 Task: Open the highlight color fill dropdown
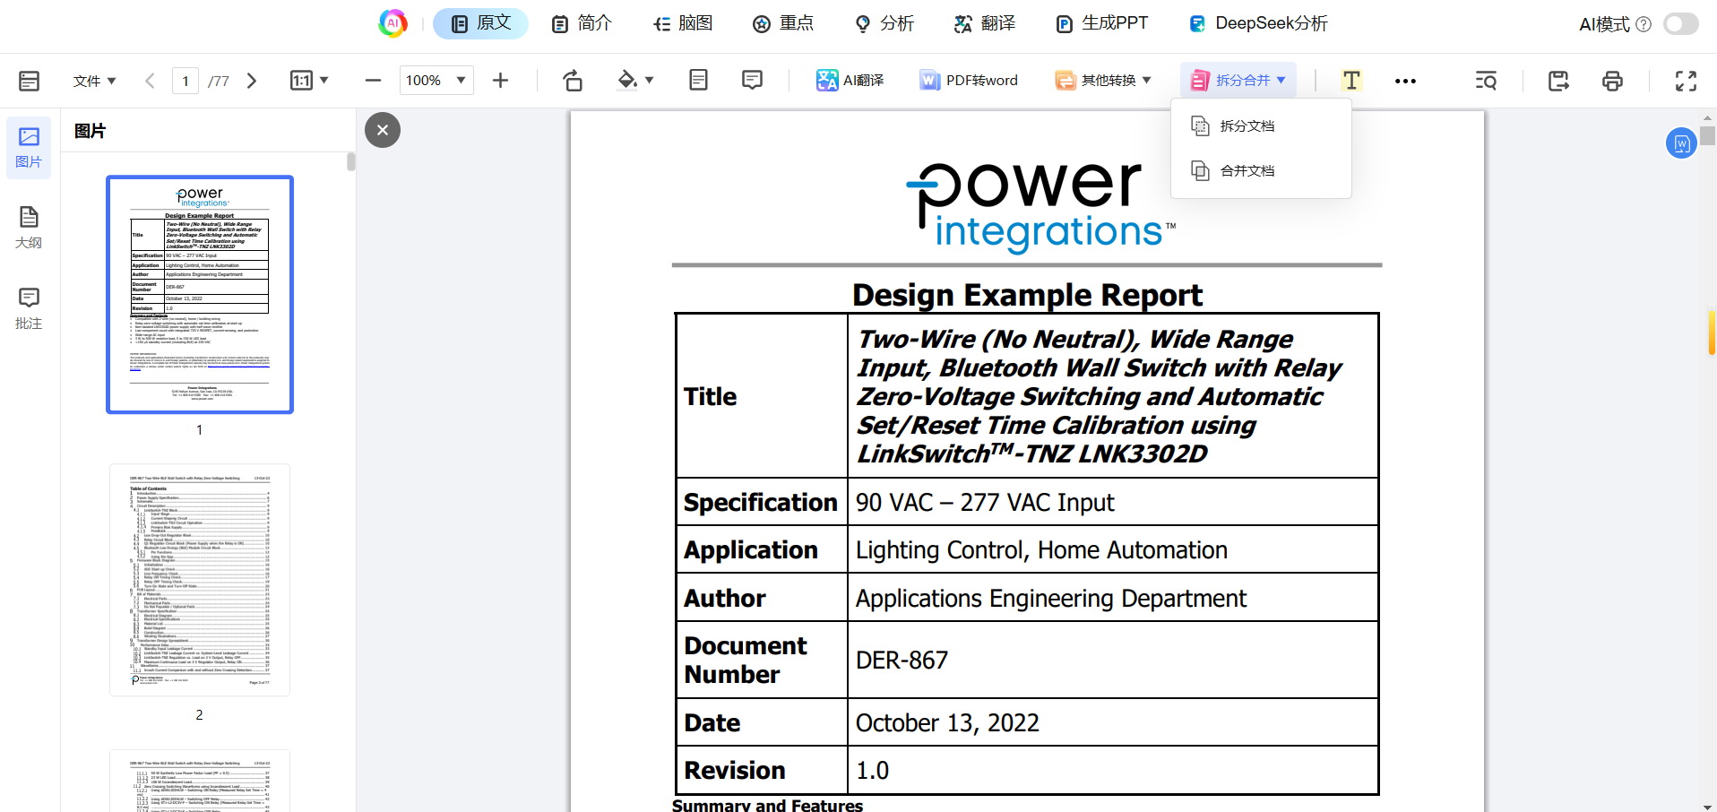635,81
